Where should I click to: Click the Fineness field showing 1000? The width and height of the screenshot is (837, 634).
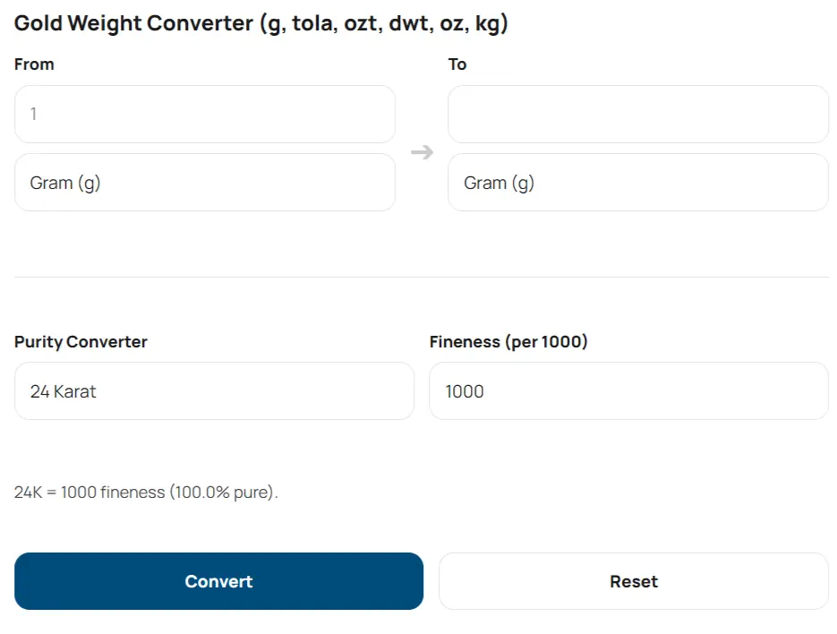click(x=628, y=391)
